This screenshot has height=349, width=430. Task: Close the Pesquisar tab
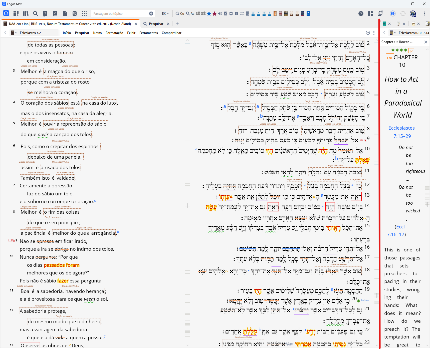pos(168,24)
